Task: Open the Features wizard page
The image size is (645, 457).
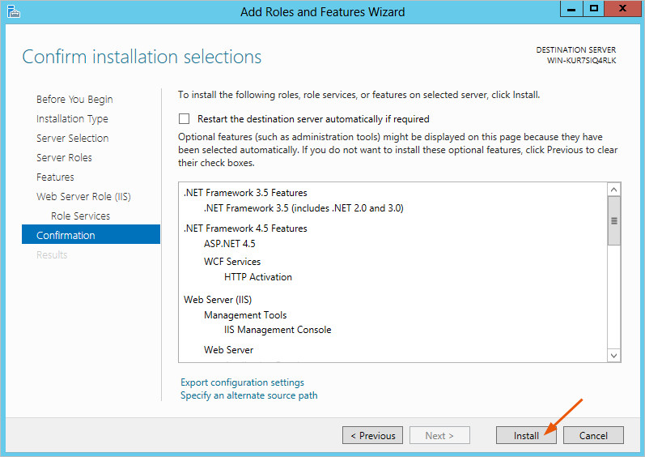Action: pyautogui.click(x=55, y=177)
